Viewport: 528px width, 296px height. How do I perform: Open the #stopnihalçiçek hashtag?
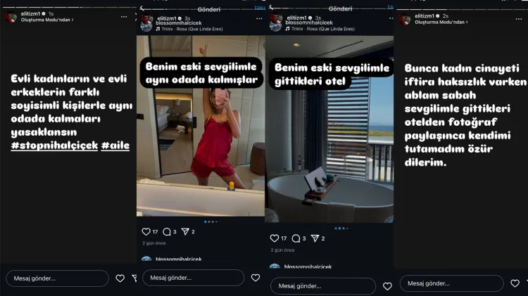tap(54, 146)
